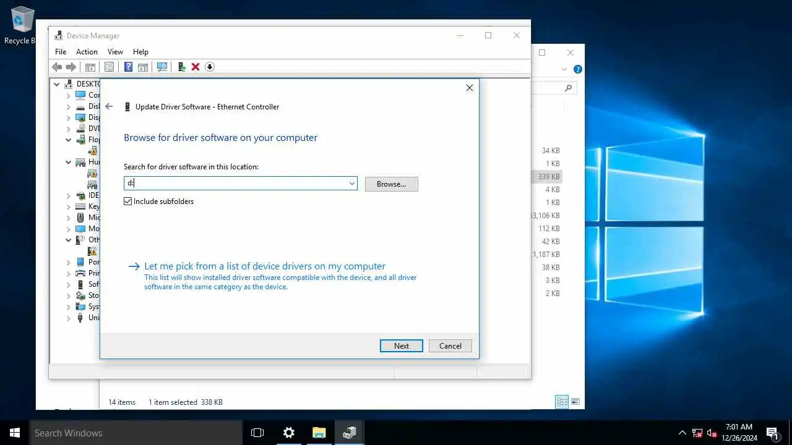
Task: Open the network tray icon
Action: point(697,433)
